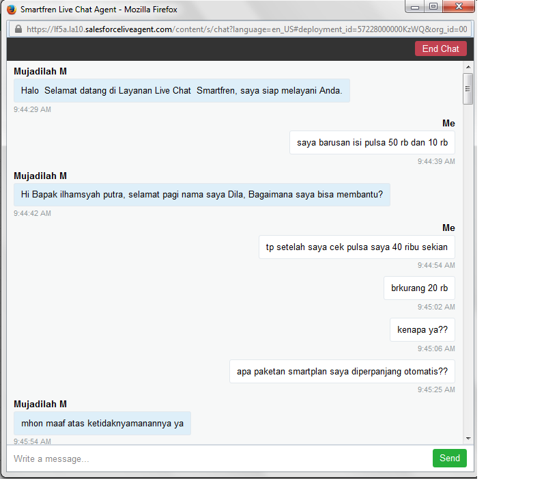Screen dimensions: 559x479
Task: Click the End Chat button
Action: pos(441,49)
